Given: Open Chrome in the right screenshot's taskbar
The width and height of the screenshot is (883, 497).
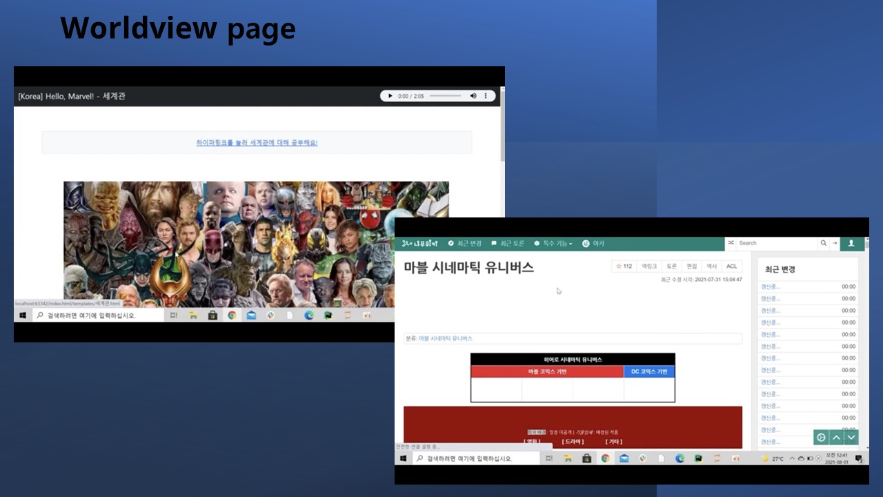Looking at the screenshot, I should [x=605, y=458].
